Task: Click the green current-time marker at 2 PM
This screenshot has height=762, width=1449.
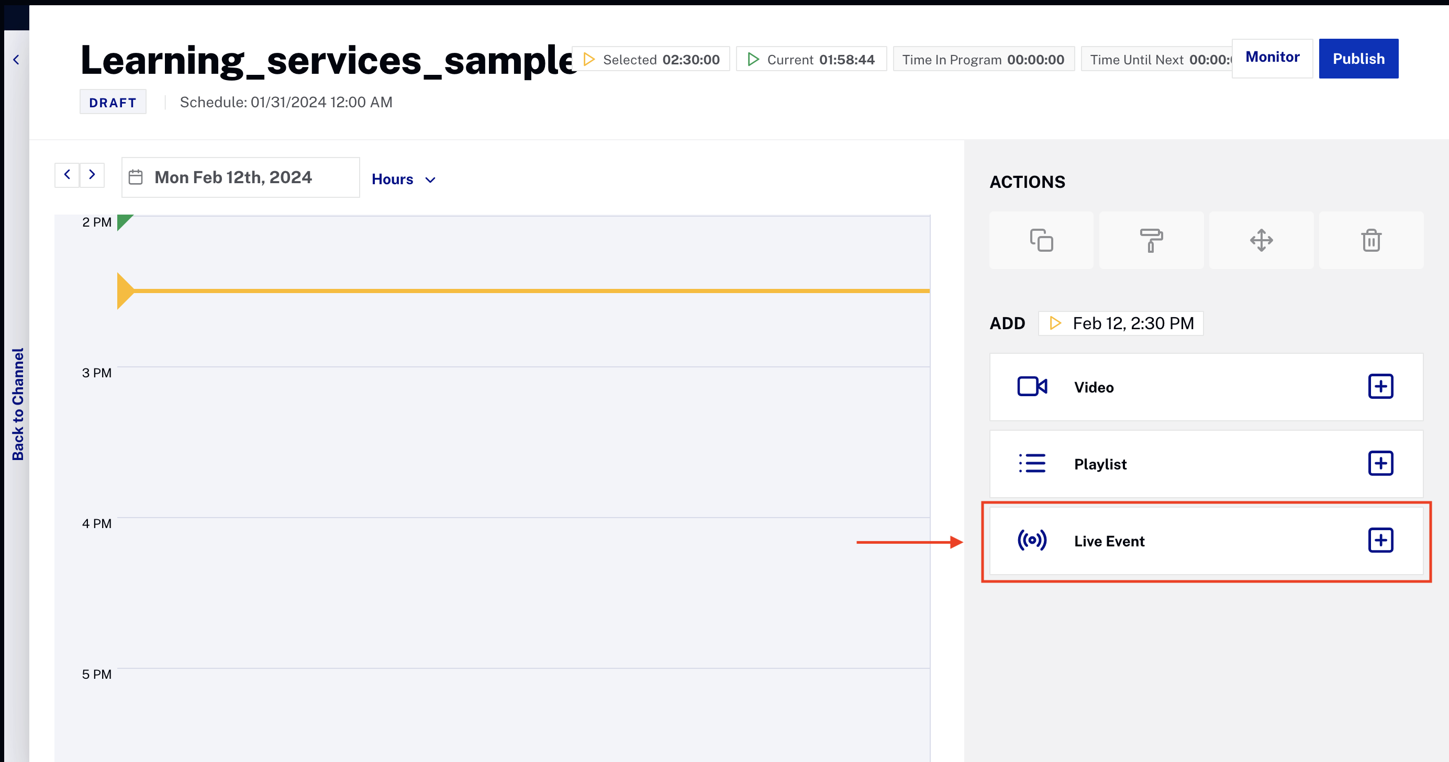Action: tap(123, 221)
